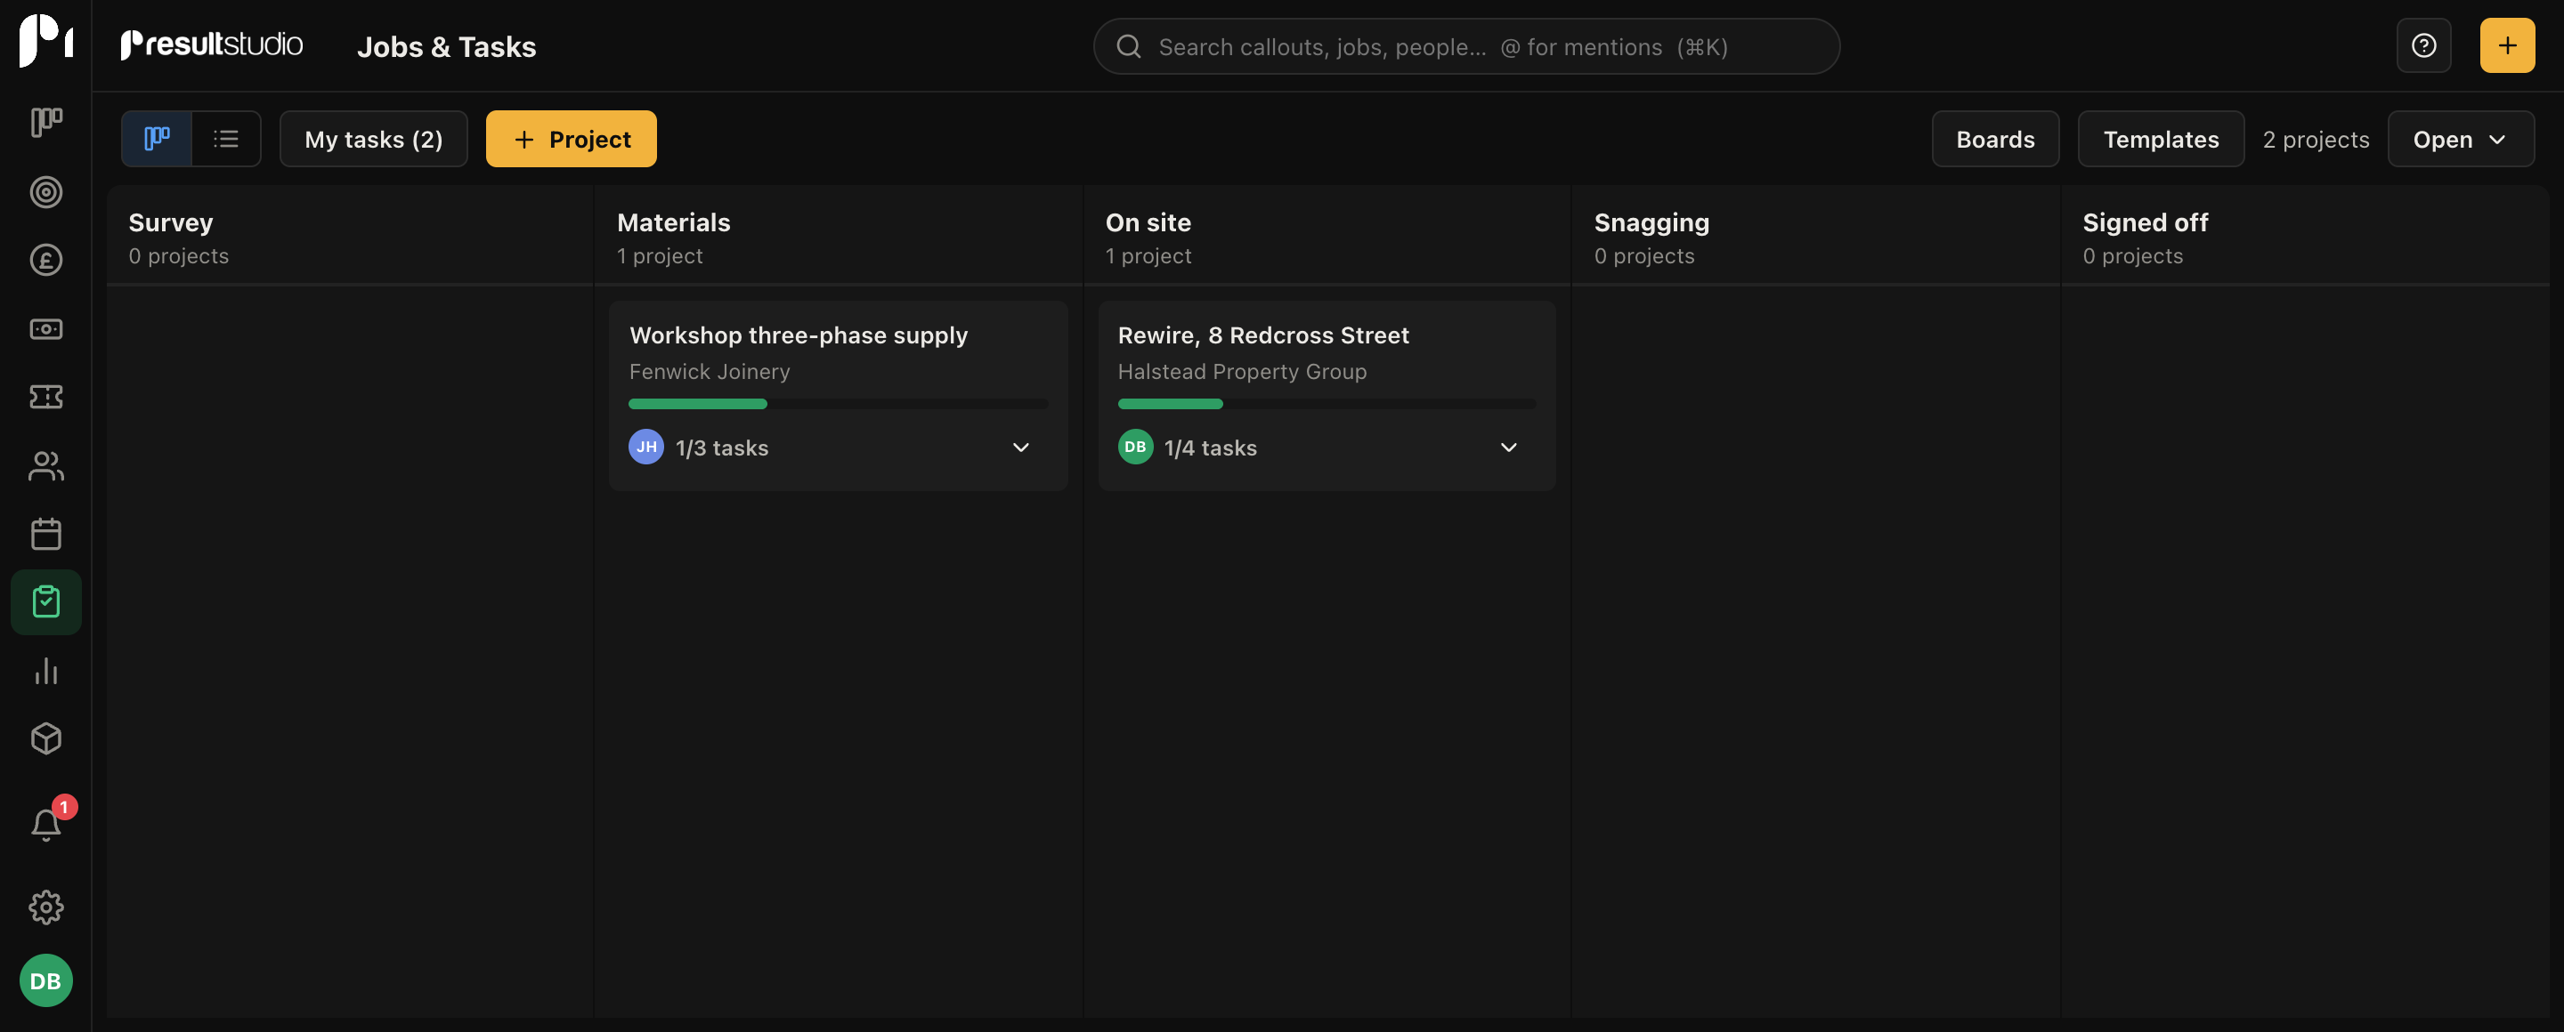
Task: Open the settings gear icon
Action: tap(45, 907)
